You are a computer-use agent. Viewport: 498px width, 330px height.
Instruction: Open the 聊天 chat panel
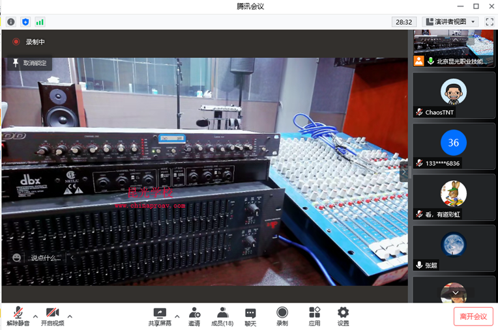[250, 316]
